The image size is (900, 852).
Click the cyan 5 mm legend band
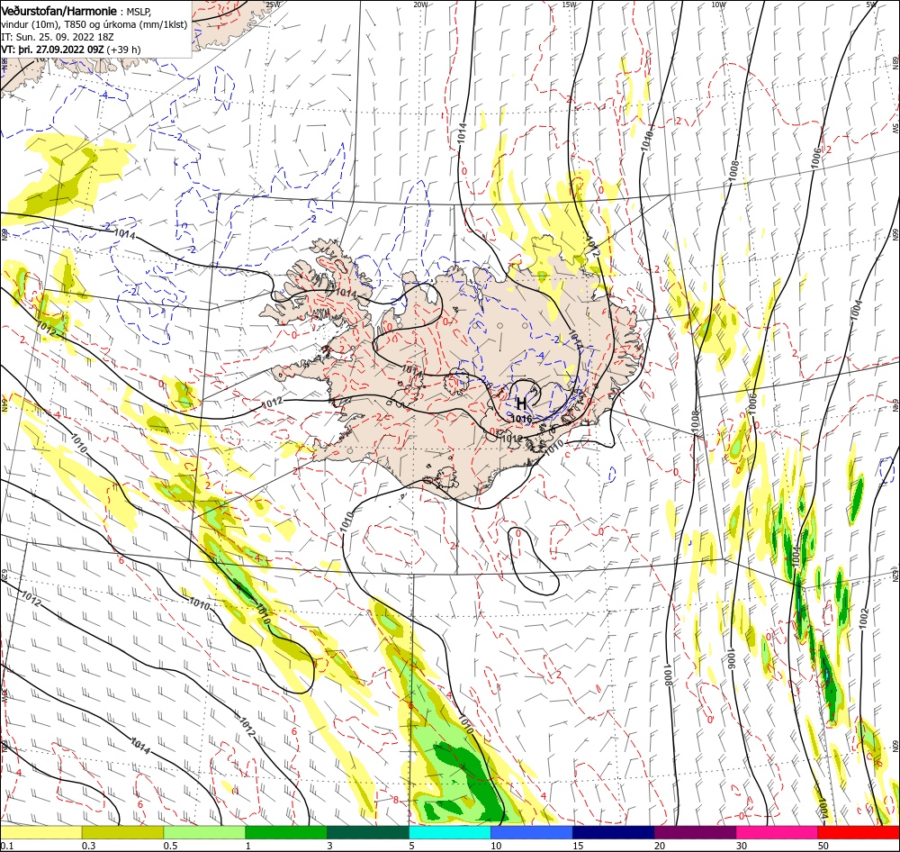(450, 832)
